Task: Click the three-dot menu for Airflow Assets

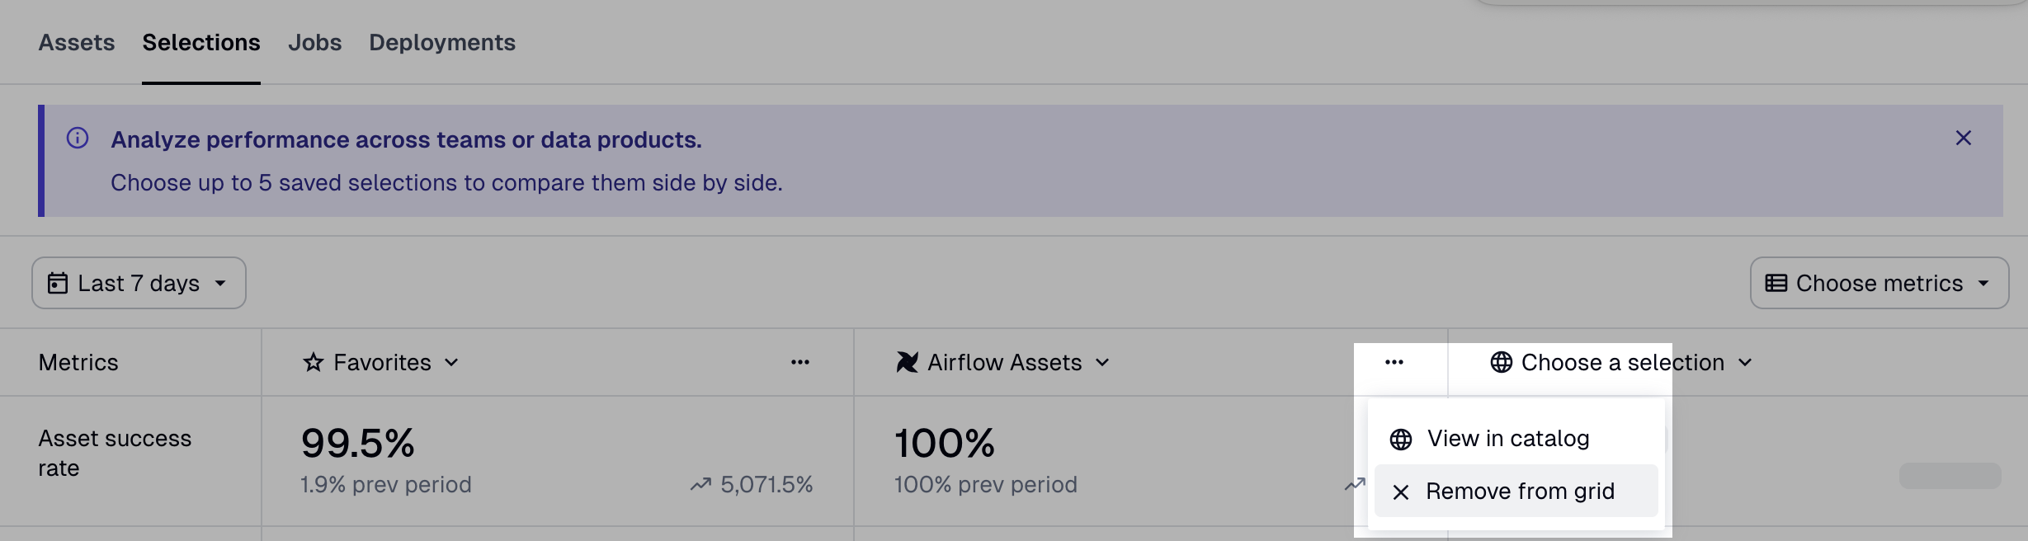Action: 1394,363
